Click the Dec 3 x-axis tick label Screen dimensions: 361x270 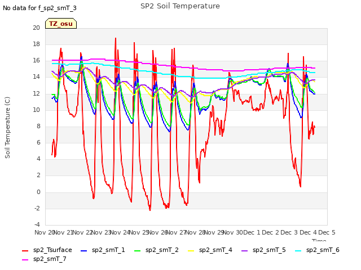[289, 232]
